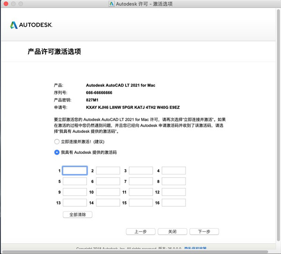Click activation code field 13
Screen dimensions: 281x254
click(x=75, y=203)
